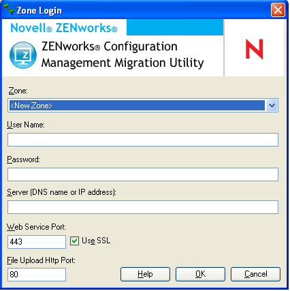The width and height of the screenshot is (290, 291).
Task: Click the File Upload Http Port field
Action: tap(37, 275)
